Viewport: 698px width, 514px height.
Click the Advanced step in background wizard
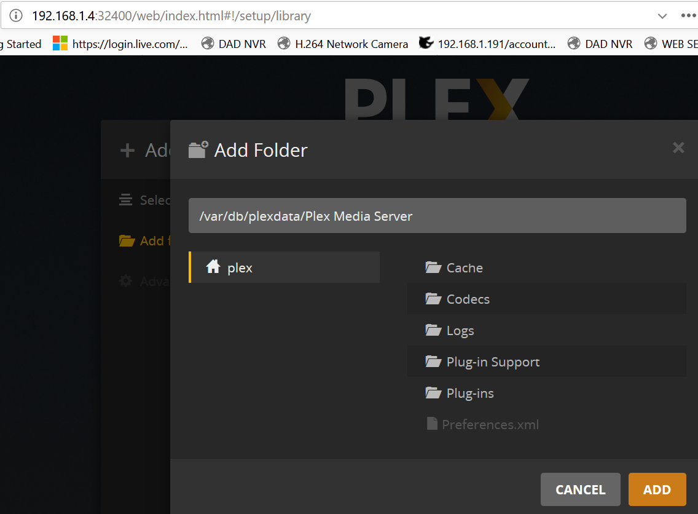click(x=144, y=281)
